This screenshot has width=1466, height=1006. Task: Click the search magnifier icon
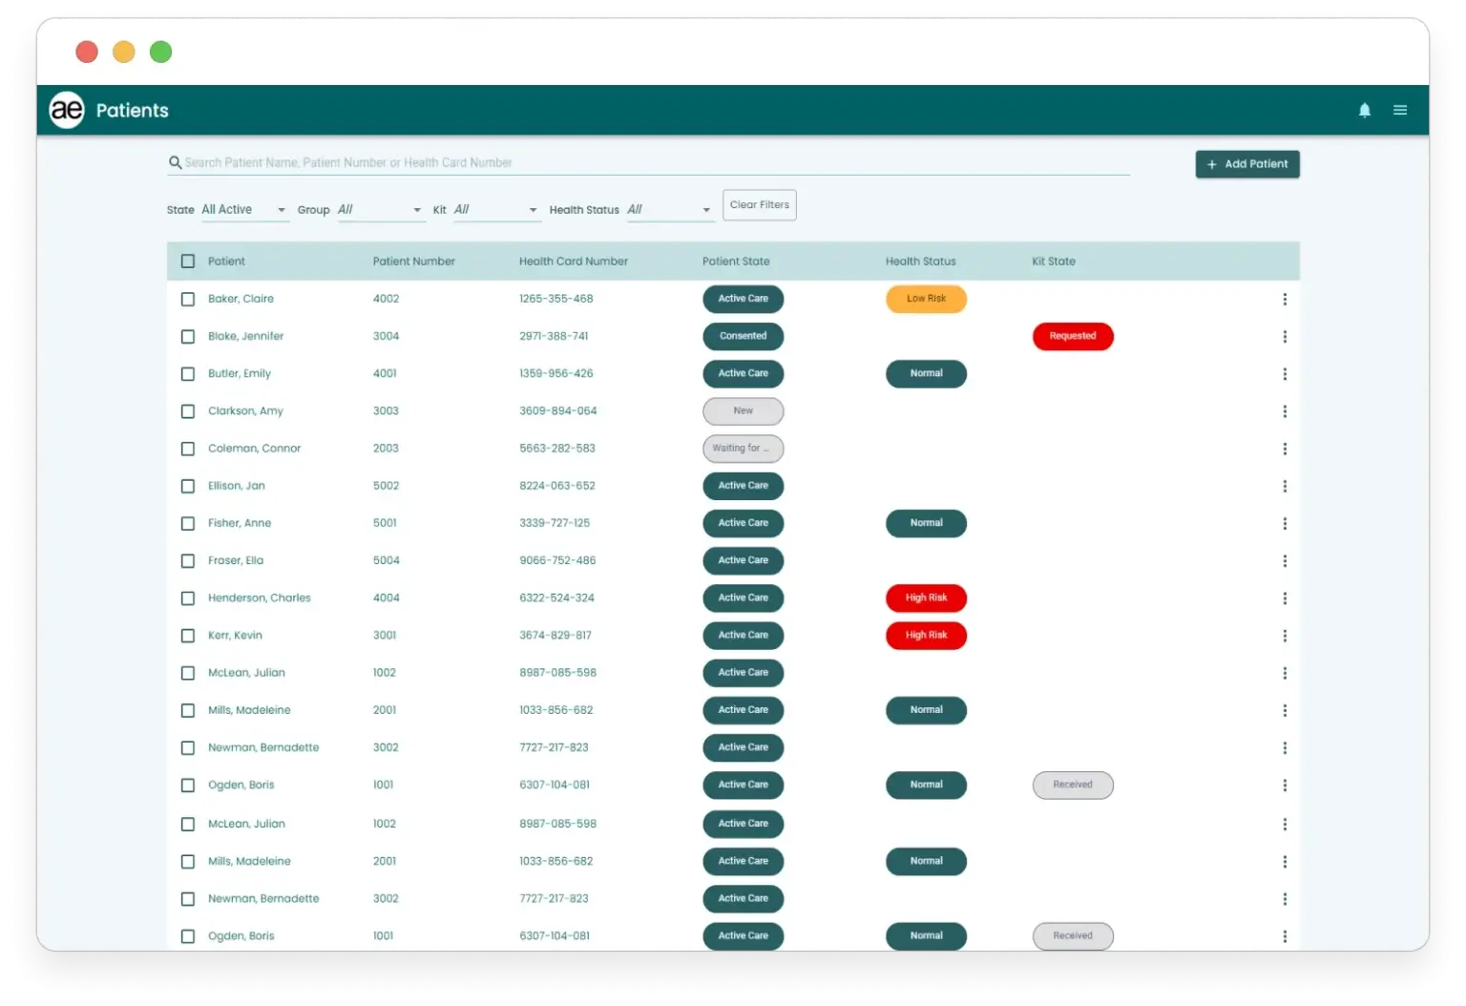pos(175,162)
